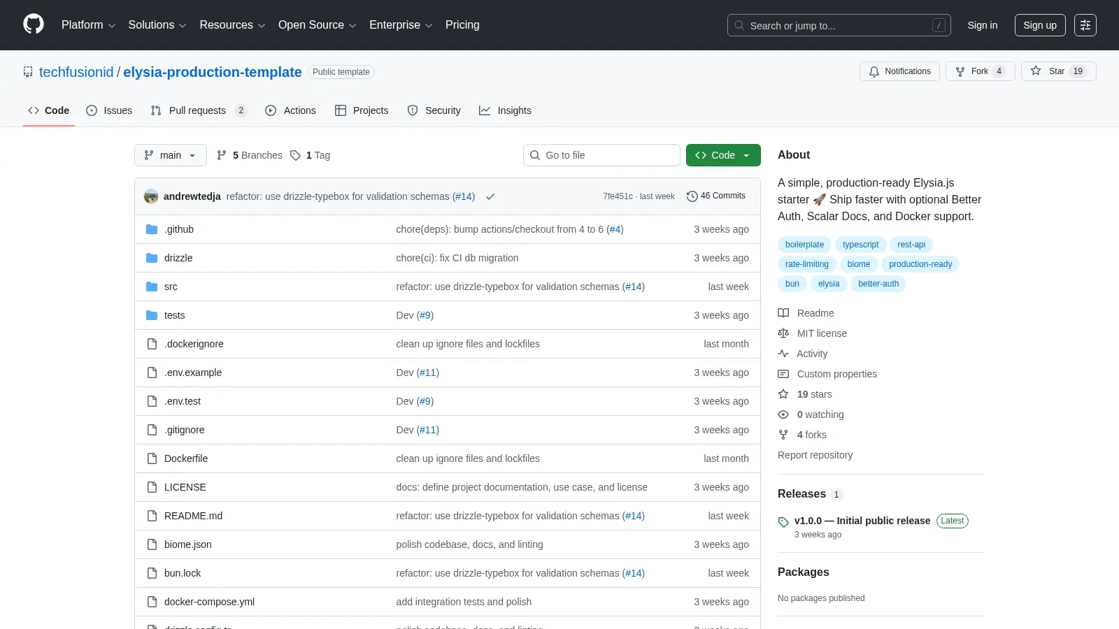Open the green Code dropdown

(723, 155)
